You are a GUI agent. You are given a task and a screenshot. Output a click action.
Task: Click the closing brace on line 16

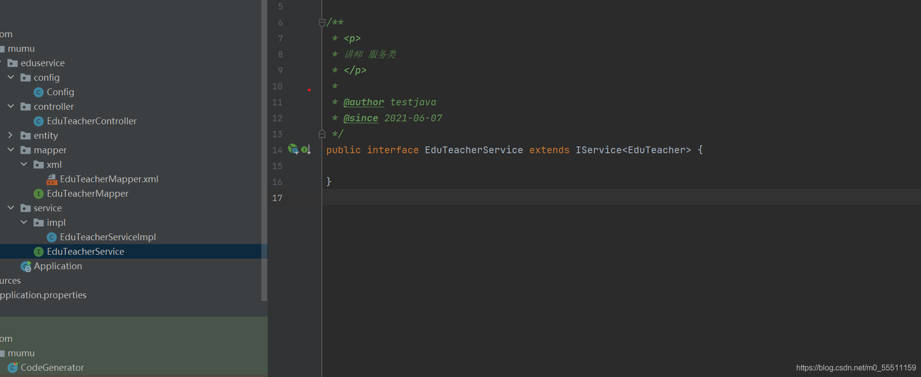329,182
